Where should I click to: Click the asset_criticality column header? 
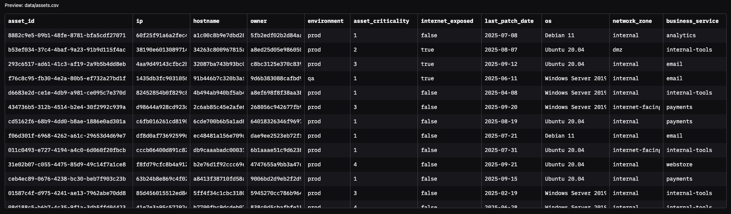coord(381,21)
